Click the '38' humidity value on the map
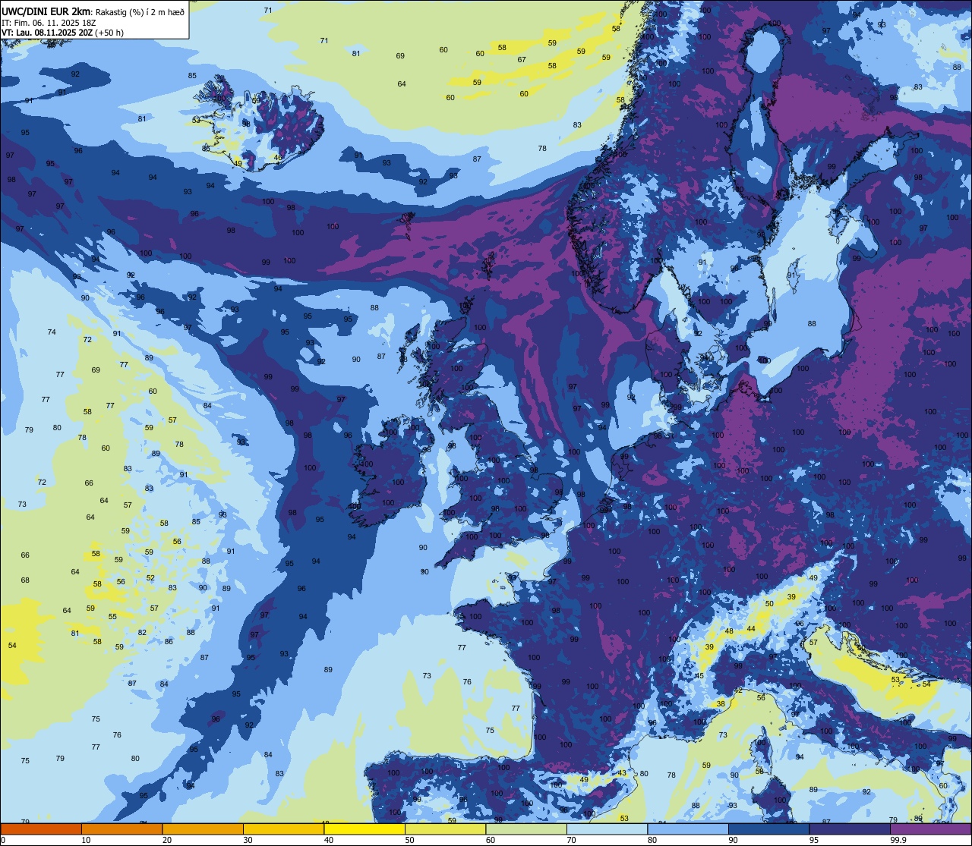The height and width of the screenshot is (846, 972). pos(721,704)
